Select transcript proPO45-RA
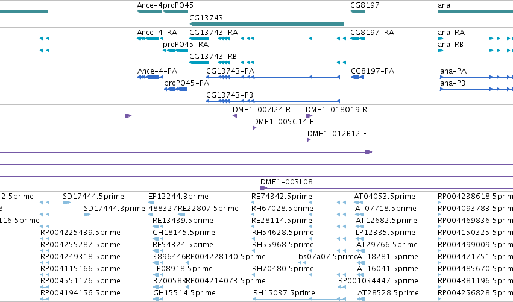The image size is (513, 302). 175,51
